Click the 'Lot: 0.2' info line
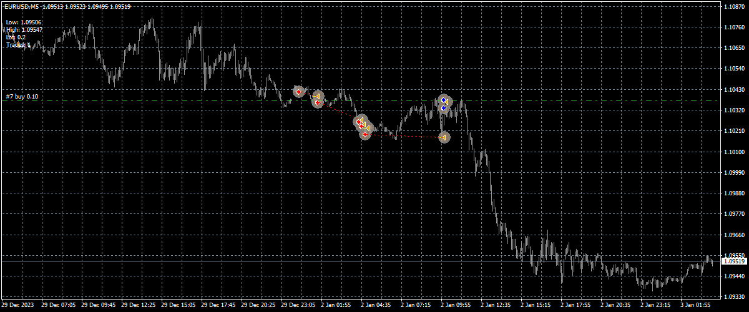The width and height of the screenshot is (749, 312). tap(16, 37)
